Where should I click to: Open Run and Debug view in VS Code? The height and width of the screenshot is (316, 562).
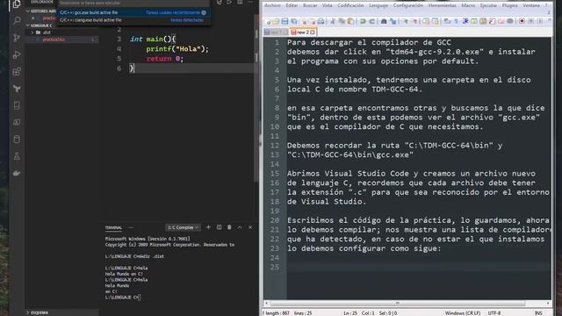[x=17, y=54]
